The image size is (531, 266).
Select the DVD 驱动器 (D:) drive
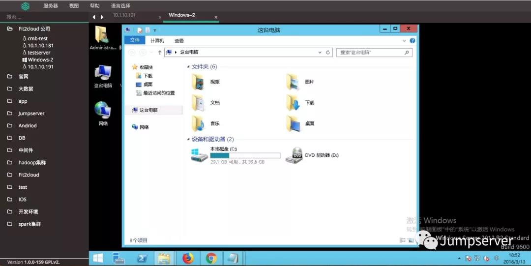297,155
